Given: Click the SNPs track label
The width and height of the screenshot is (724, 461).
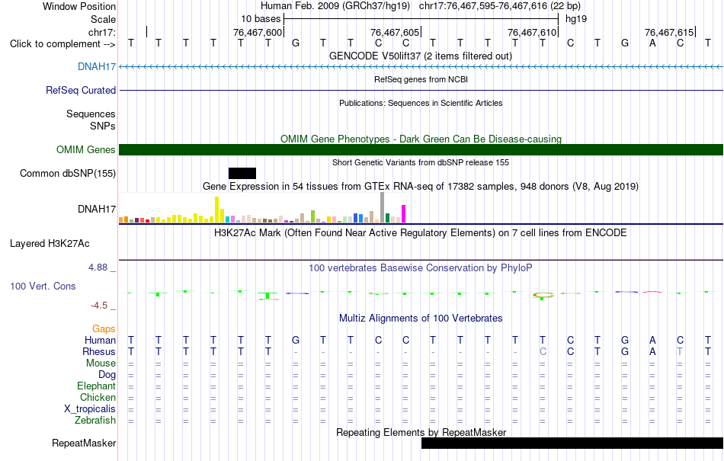Looking at the screenshot, I should tap(103, 126).
